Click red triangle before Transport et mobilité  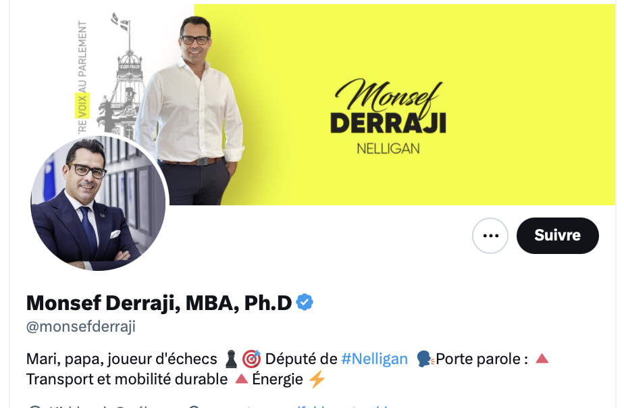pos(542,359)
